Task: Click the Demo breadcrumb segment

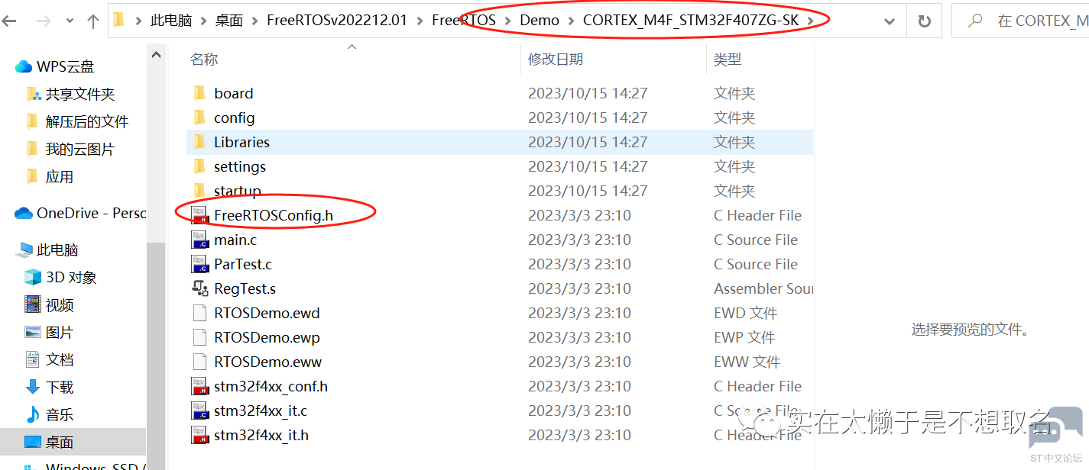Action: click(540, 21)
